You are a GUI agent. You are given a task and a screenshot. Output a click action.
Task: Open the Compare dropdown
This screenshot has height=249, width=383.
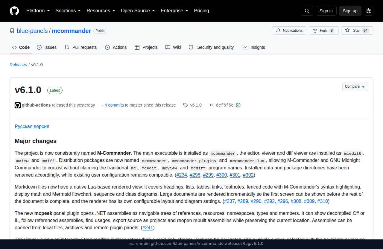point(355,87)
